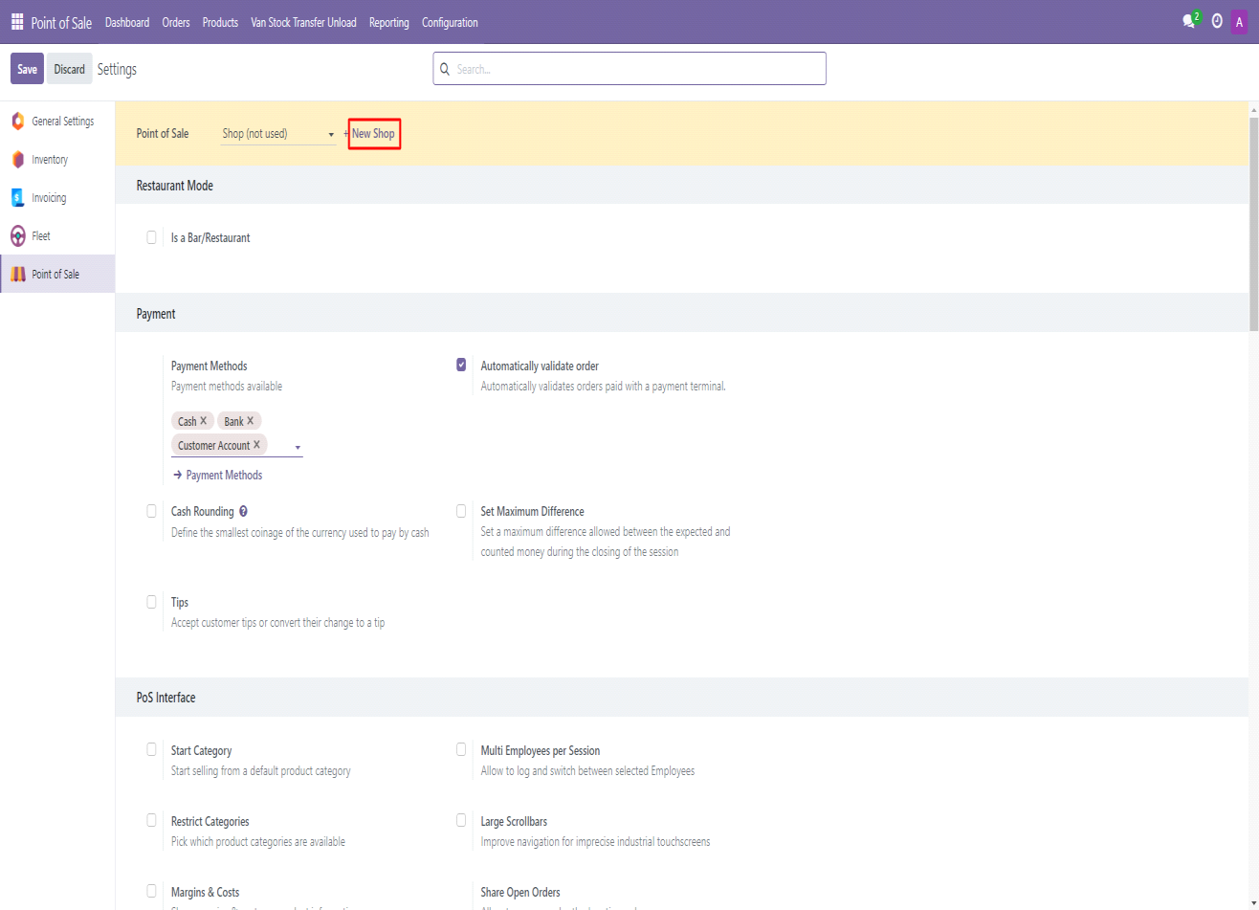Remove the Cash payment method tag
This screenshot has height=910, width=1259.
click(x=204, y=421)
